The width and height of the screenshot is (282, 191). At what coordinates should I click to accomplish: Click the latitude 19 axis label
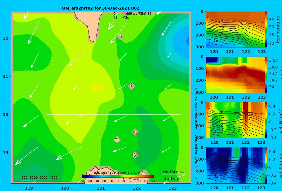pyautogui.click(x=6, y=153)
